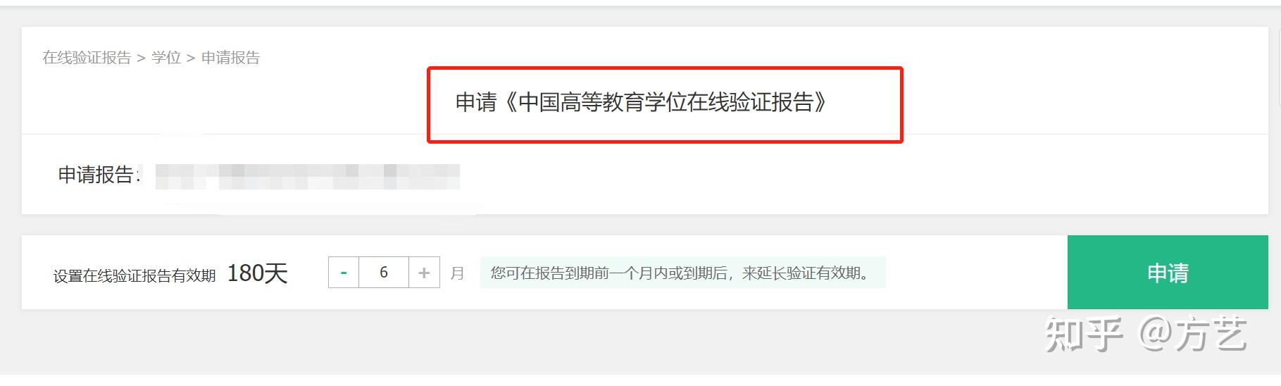The image size is (1281, 386).
Task: Click the 月 unit label
Action: (x=458, y=273)
